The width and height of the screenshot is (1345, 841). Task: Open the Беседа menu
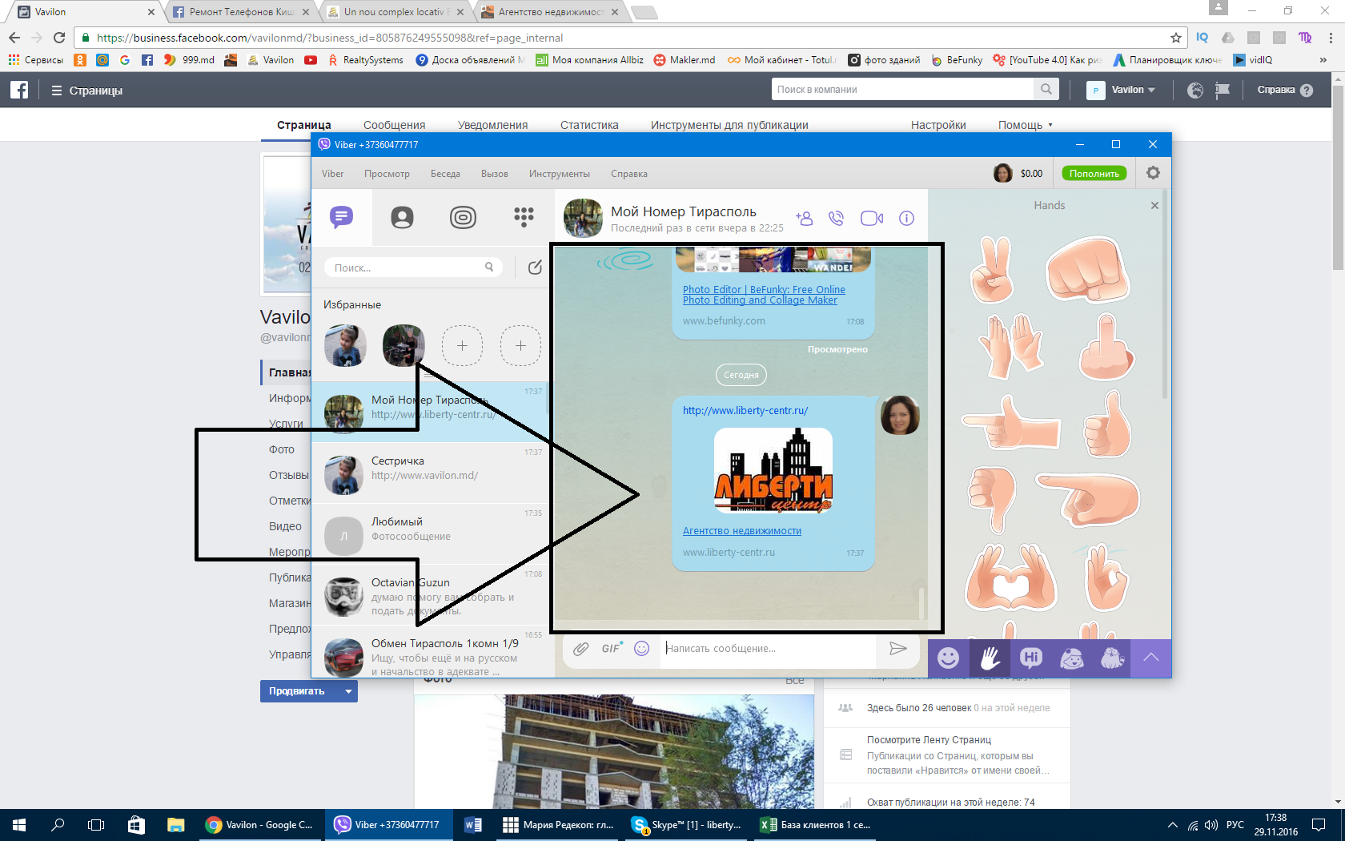tap(445, 174)
